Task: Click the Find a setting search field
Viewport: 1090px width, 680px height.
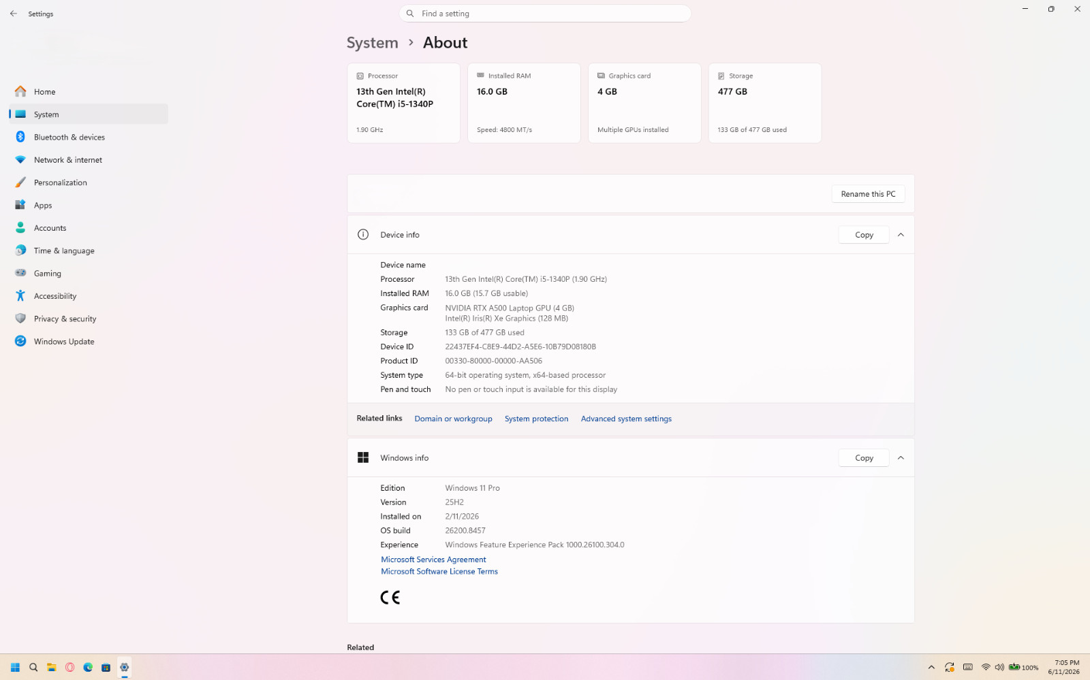Action: pyautogui.click(x=545, y=14)
